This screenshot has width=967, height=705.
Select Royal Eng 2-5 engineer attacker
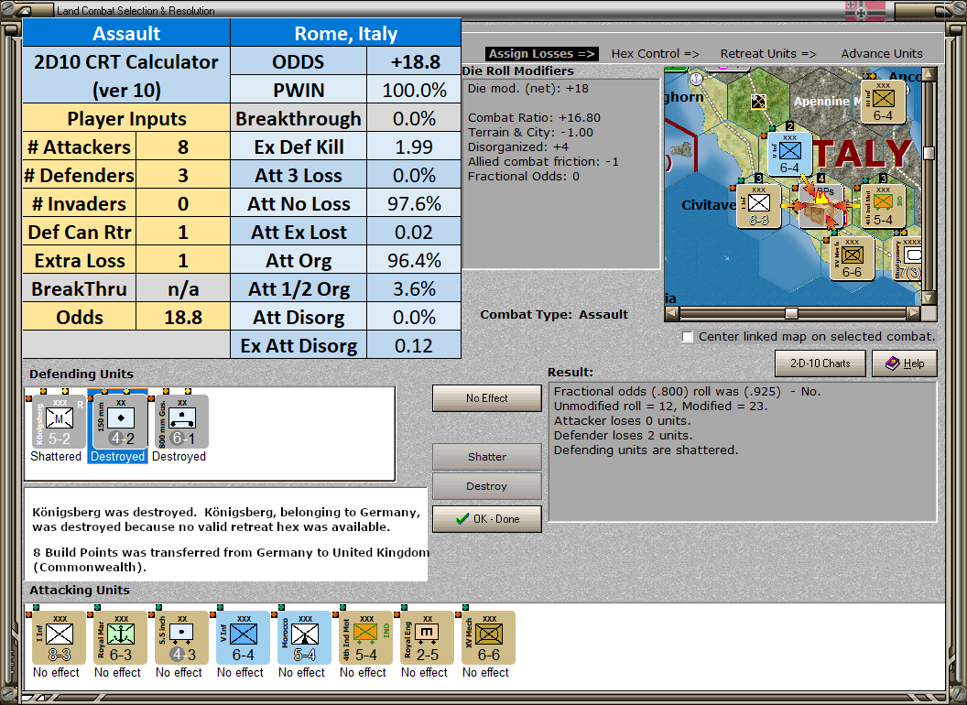tap(427, 638)
